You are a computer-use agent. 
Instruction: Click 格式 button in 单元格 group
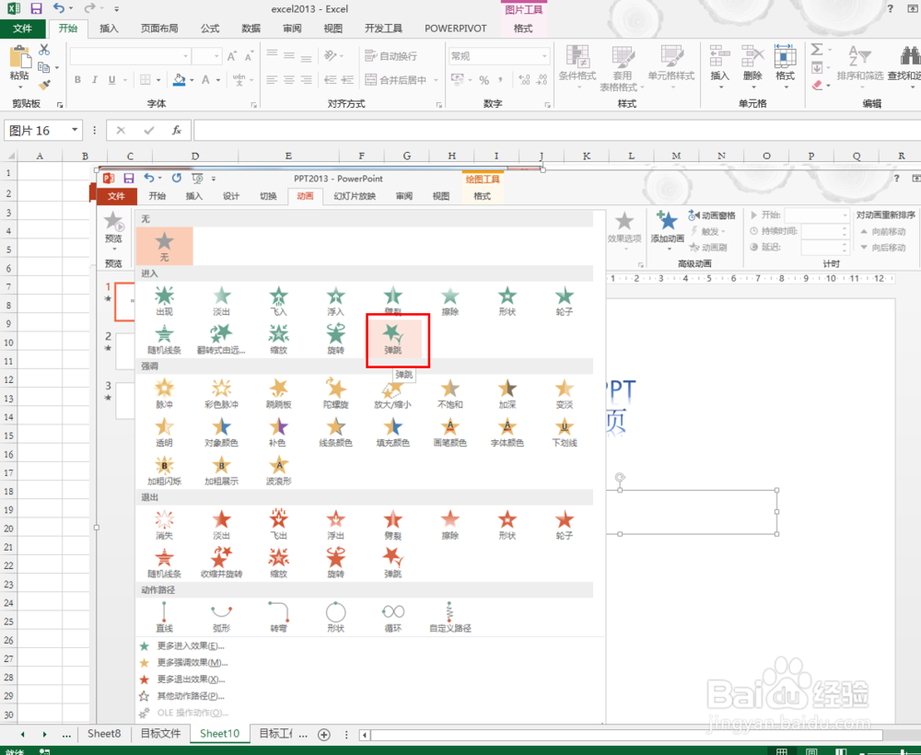click(x=785, y=66)
